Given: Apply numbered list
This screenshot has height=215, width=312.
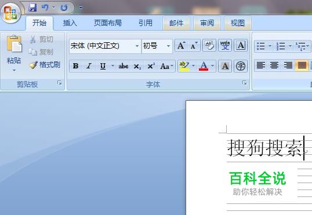Looking at the screenshot, I should (281, 46).
